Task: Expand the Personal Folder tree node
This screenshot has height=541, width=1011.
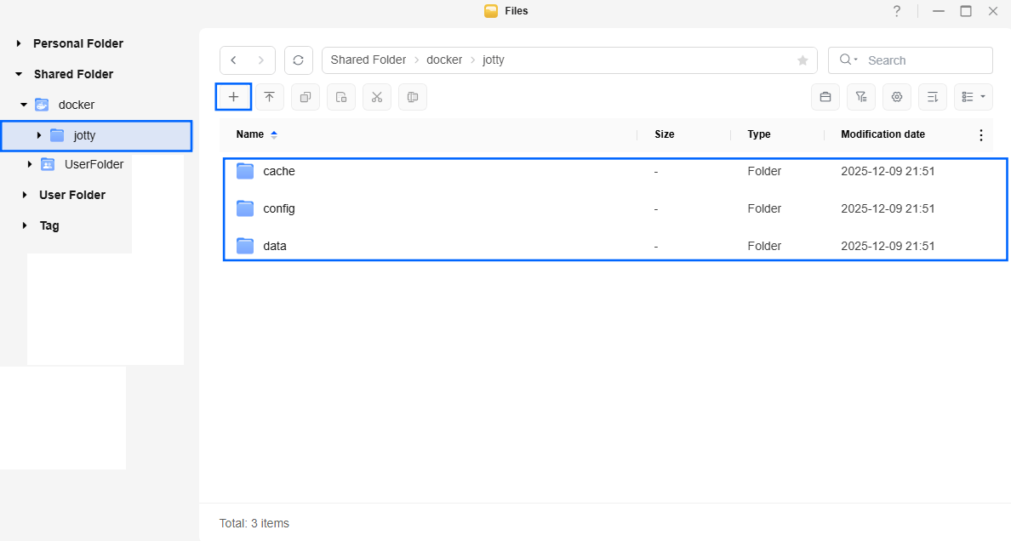Action: [x=19, y=43]
